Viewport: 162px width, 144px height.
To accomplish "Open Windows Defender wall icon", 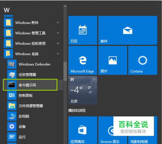I will pyautogui.click(x=12, y=64).
